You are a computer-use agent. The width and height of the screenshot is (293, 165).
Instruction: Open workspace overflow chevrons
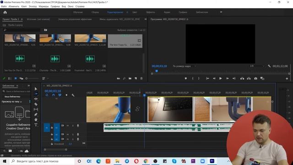tap(221, 12)
